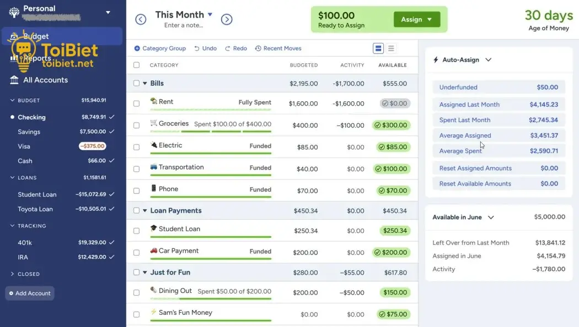579x327 pixels.
Task: Click the Undo arrow icon
Action: 197,48
